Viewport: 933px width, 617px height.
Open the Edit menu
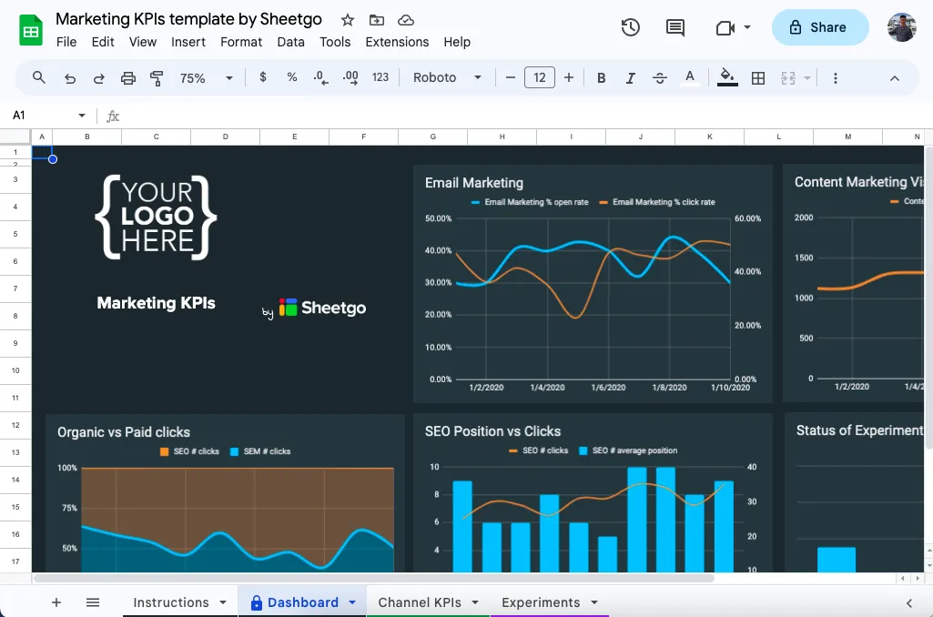tap(103, 42)
